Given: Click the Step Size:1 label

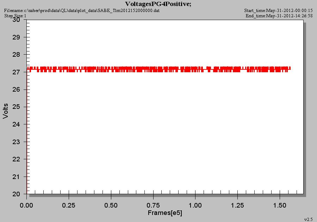Looking at the screenshot, I should 15,16.
